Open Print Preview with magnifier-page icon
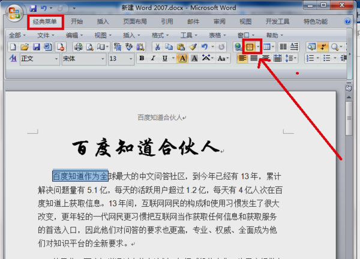360x259 pixels. coord(89,47)
